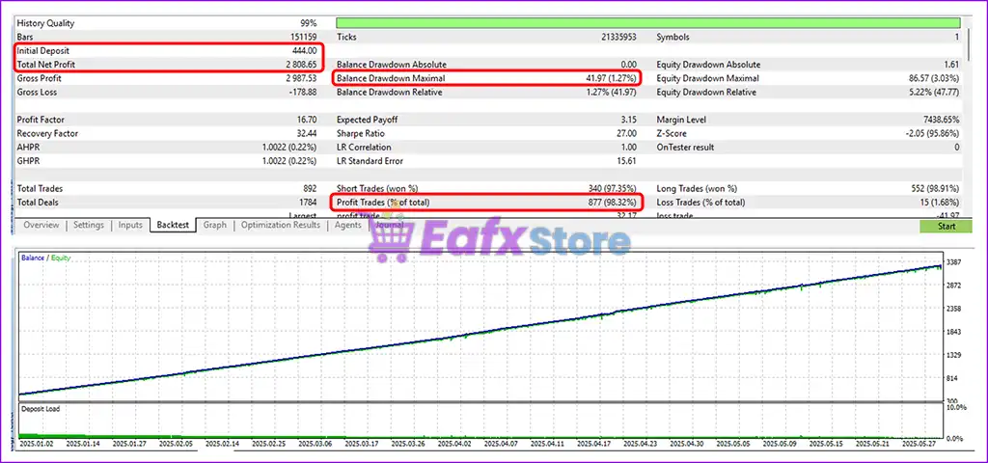Open the Agents tab
Image resolution: width=988 pixels, height=463 pixels.
(347, 225)
